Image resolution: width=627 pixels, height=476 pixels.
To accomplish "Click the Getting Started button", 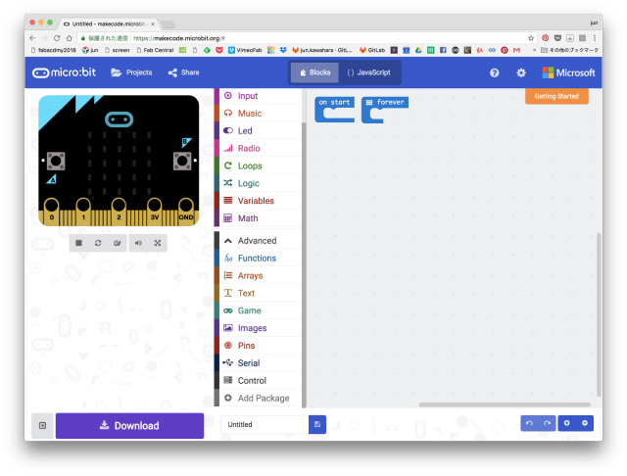I will click(x=556, y=96).
